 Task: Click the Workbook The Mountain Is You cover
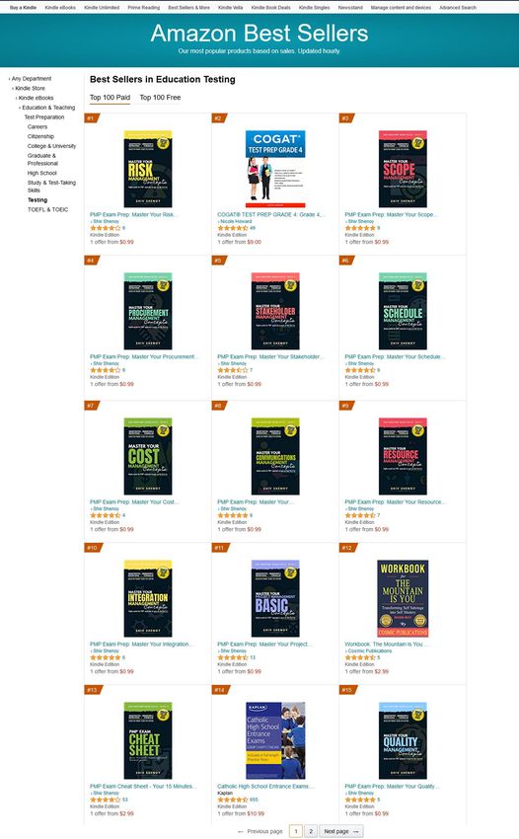[403, 598]
